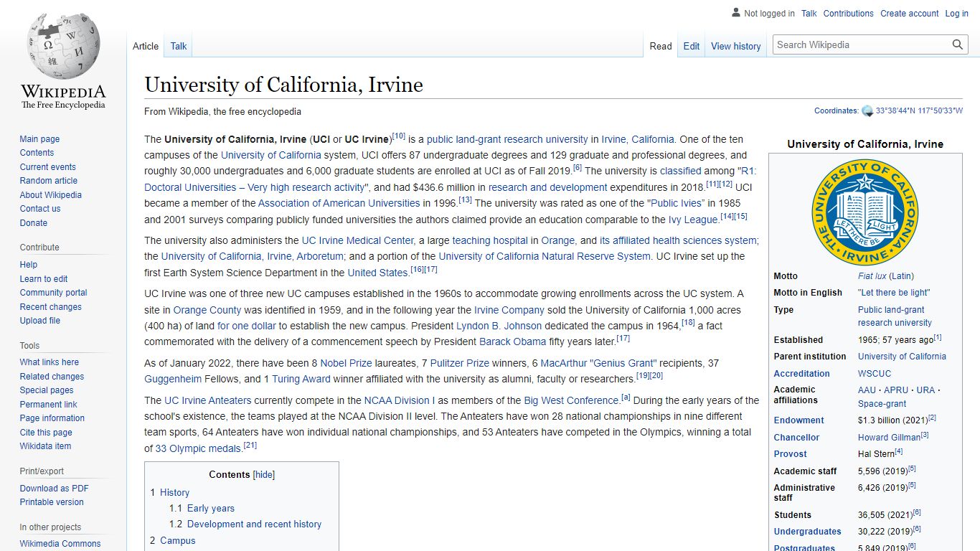Screen dimensions: 980x551
Task: Open the Ivy League link
Action: pyautogui.click(x=693, y=220)
